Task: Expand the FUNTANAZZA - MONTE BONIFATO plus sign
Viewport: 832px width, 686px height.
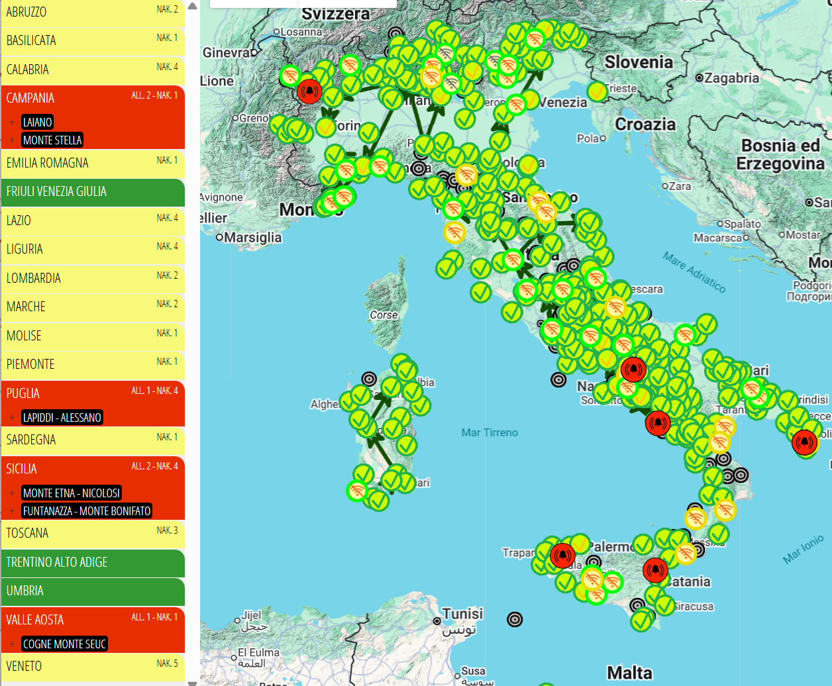Action: [12, 511]
